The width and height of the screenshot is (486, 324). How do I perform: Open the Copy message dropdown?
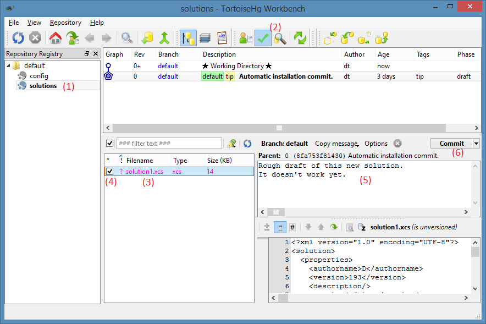(x=337, y=144)
